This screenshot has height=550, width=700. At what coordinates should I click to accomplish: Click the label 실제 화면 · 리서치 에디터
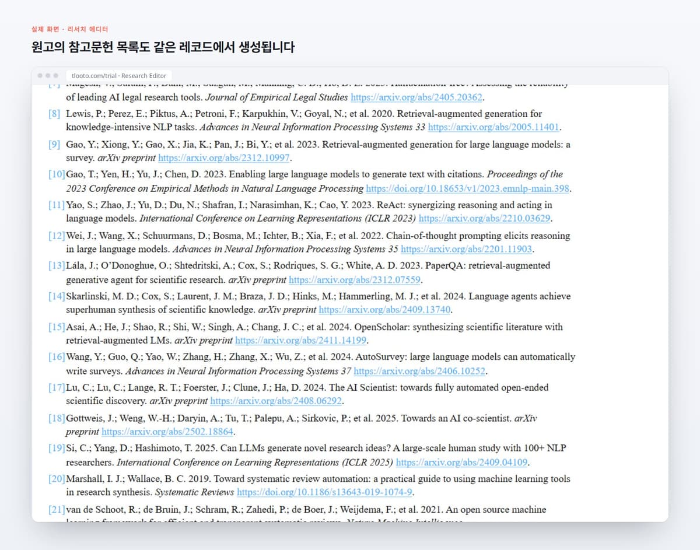69,29
